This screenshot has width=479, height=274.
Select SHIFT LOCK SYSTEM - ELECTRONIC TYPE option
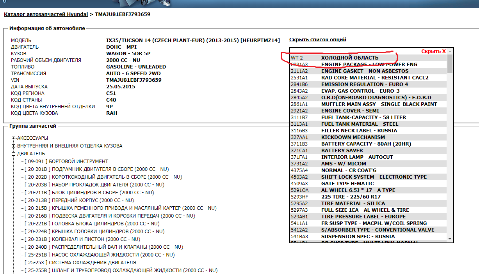[369, 177]
